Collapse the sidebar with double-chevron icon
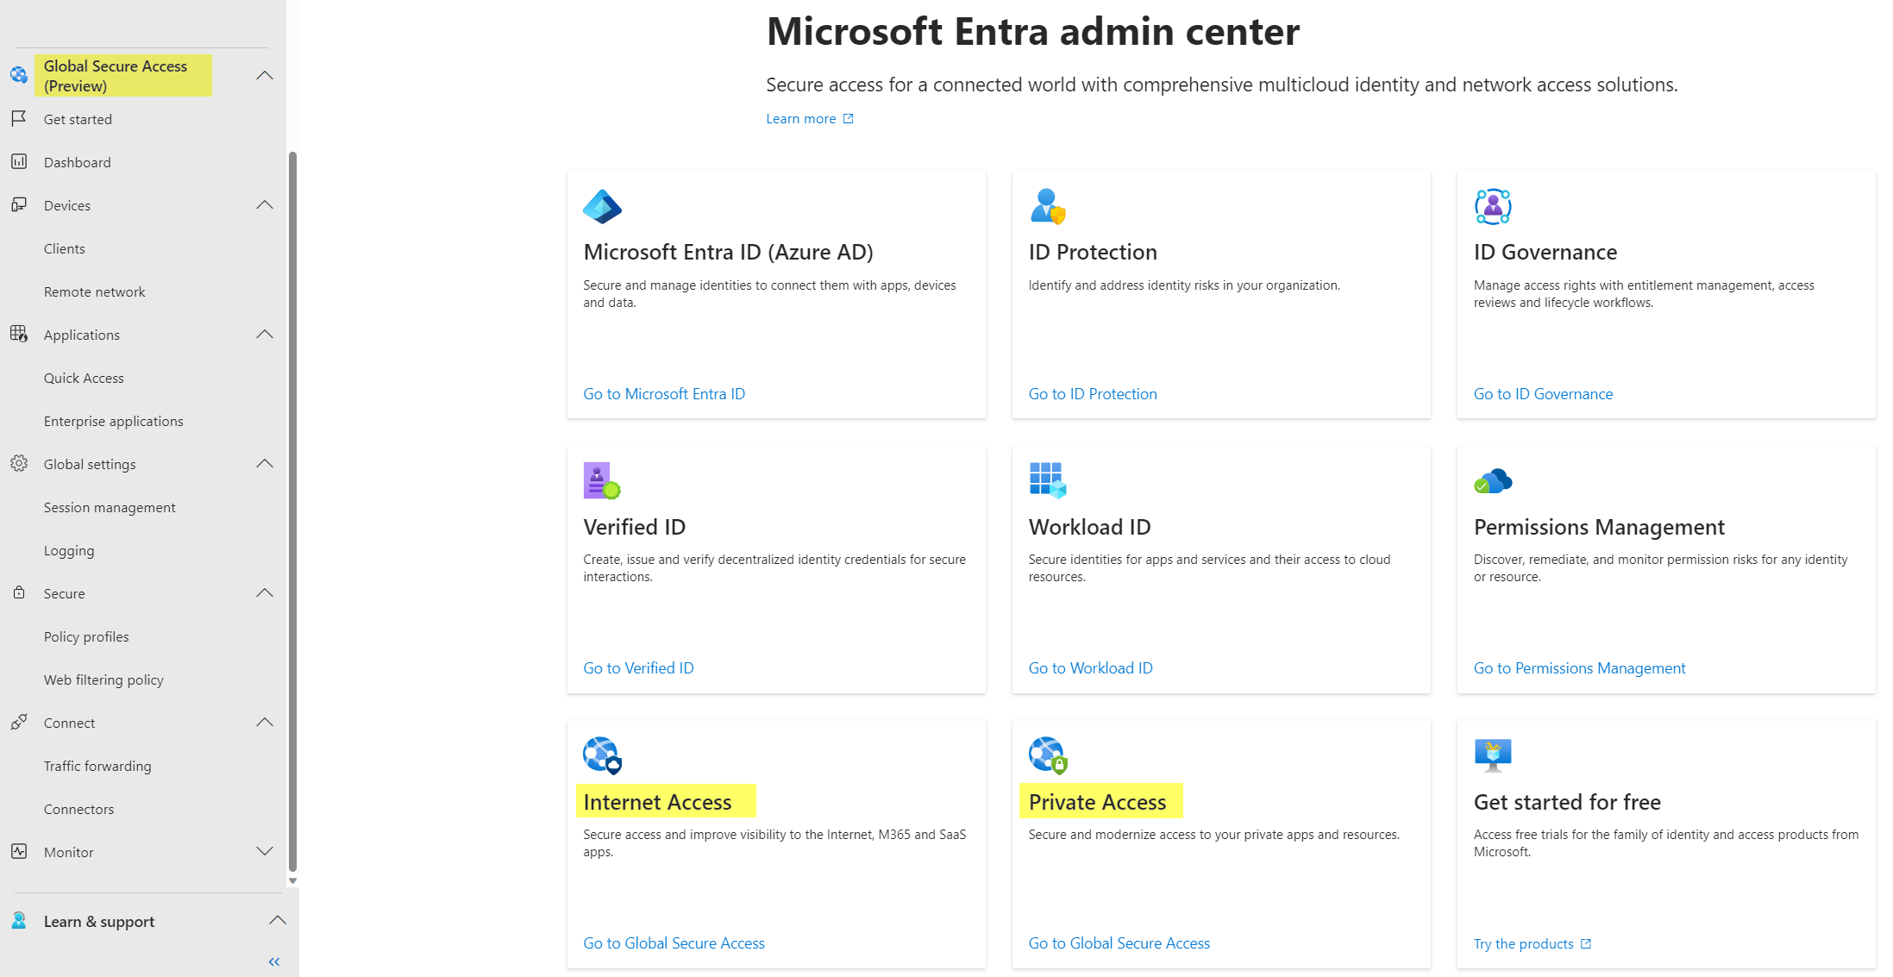 tap(274, 961)
